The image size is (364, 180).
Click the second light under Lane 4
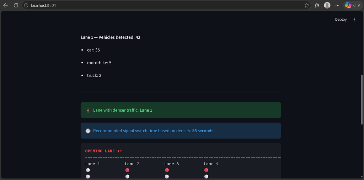click(x=206, y=176)
